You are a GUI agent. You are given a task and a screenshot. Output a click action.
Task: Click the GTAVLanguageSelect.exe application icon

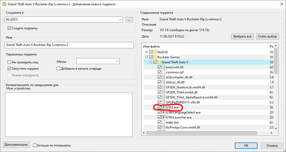(x=164, y=112)
